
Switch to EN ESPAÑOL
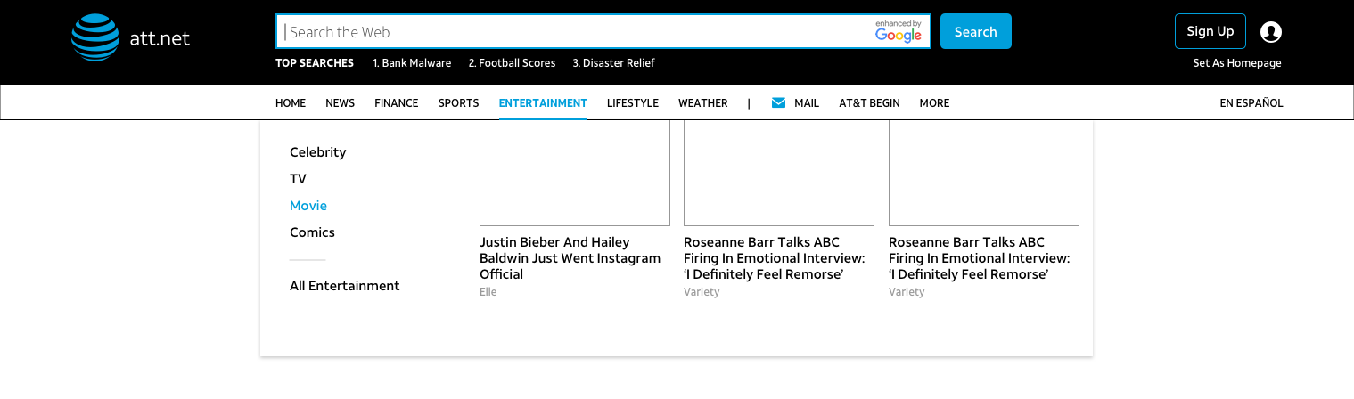coord(1251,103)
